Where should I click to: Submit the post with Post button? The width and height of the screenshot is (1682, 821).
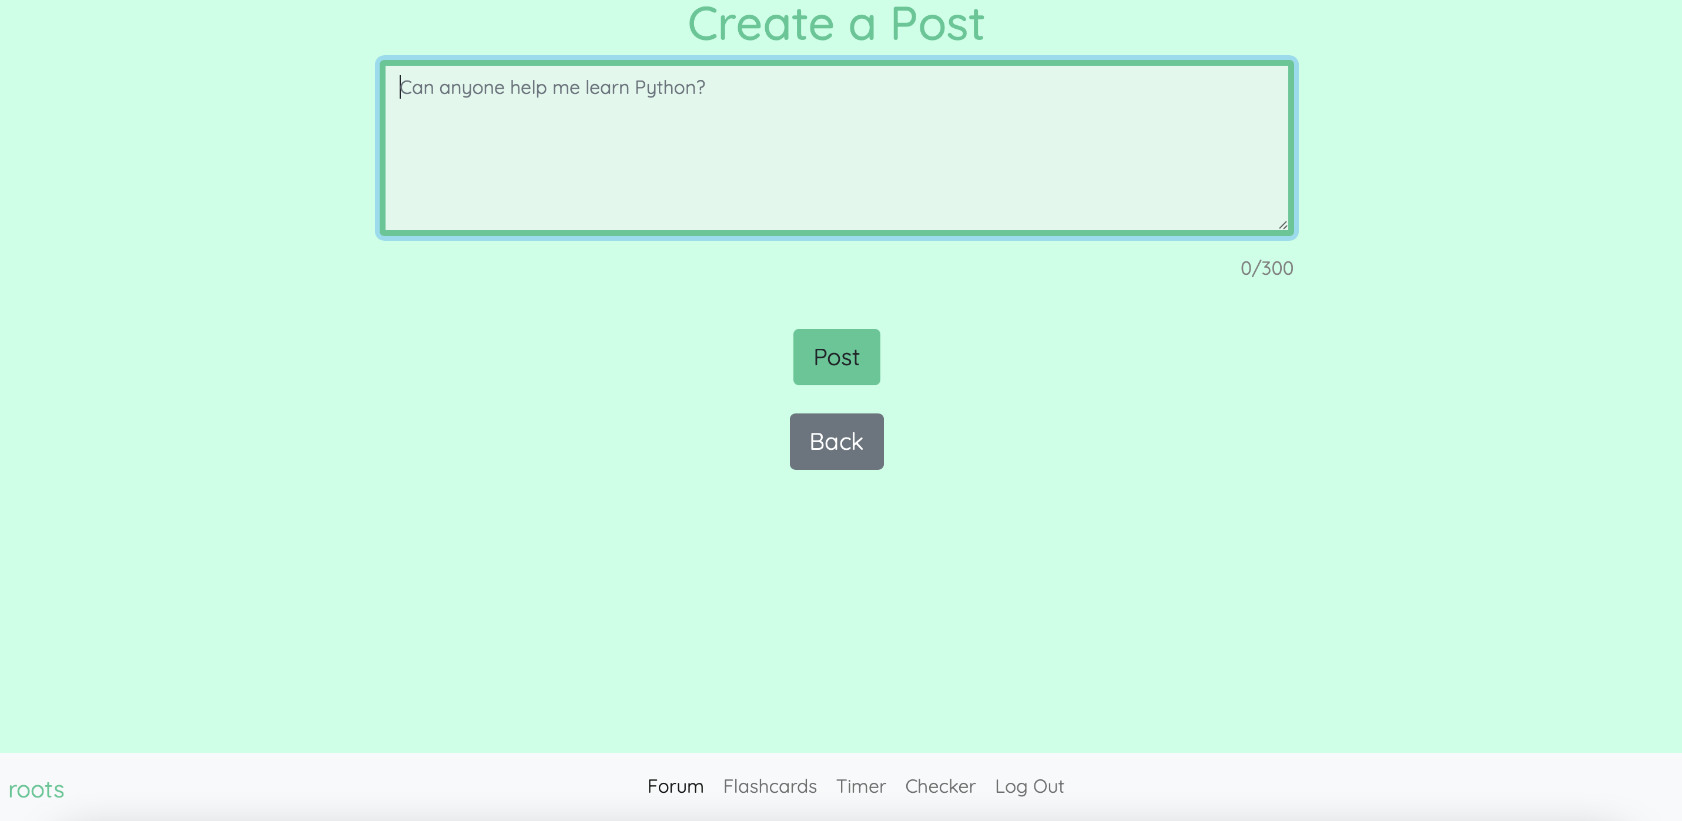pyautogui.click(x=836, y=357)
